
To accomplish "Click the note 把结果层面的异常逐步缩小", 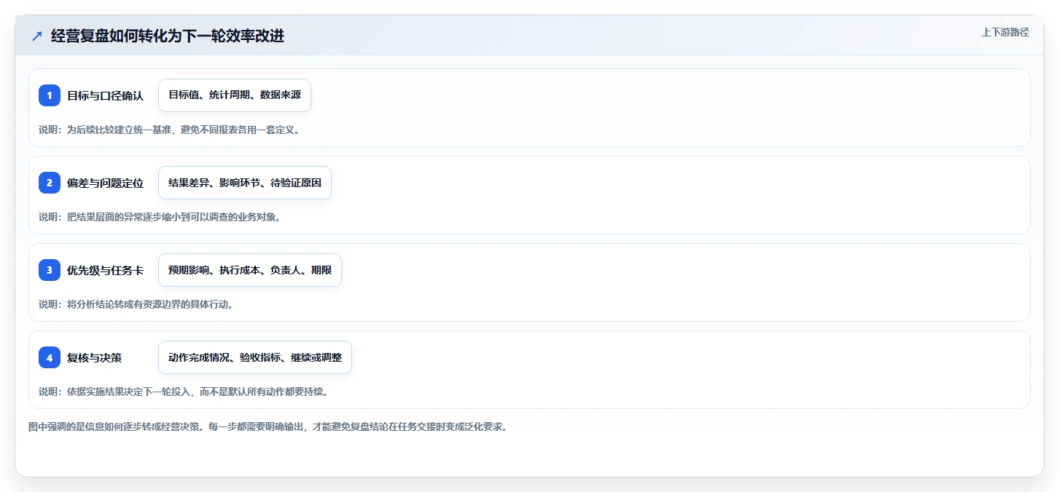I will tap(124, 217).
